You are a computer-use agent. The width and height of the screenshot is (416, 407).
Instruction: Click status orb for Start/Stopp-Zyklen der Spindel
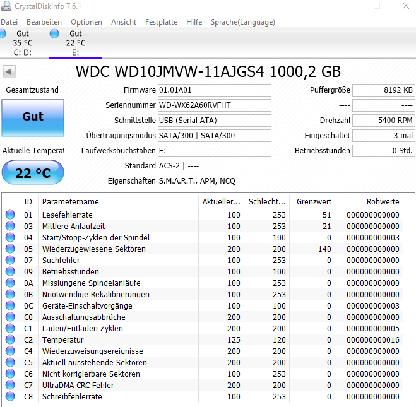pyautogui.click(x=10, y=237)
